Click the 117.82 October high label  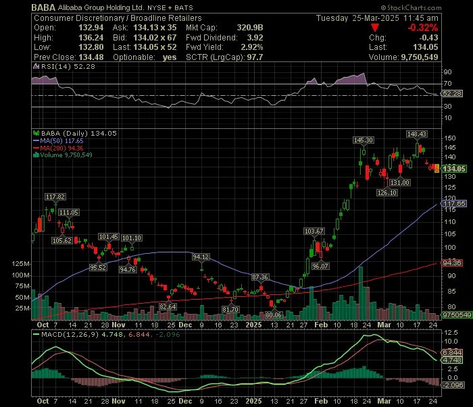point(55,196)
